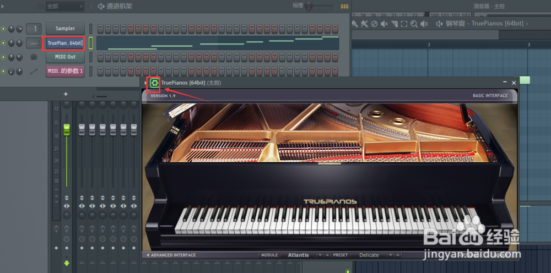Toggle the channel rack step/graph view bars icon
551x273 pixels.
(344, 6)
